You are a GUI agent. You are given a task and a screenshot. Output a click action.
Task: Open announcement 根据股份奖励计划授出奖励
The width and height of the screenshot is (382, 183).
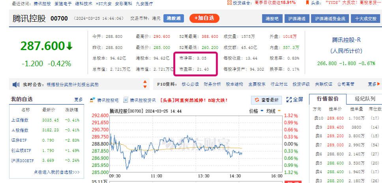pos(72,85)
